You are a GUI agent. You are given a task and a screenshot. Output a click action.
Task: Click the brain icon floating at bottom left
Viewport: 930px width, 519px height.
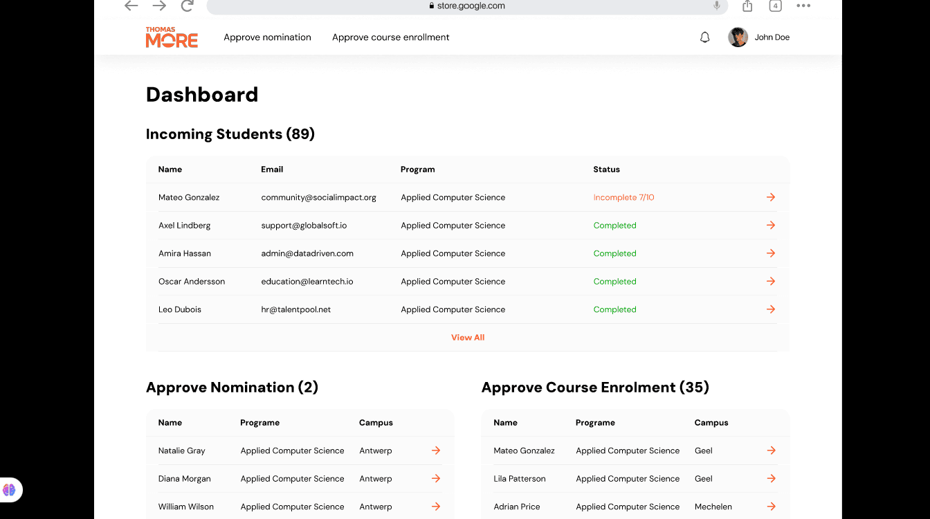click(x=9, y=490)
